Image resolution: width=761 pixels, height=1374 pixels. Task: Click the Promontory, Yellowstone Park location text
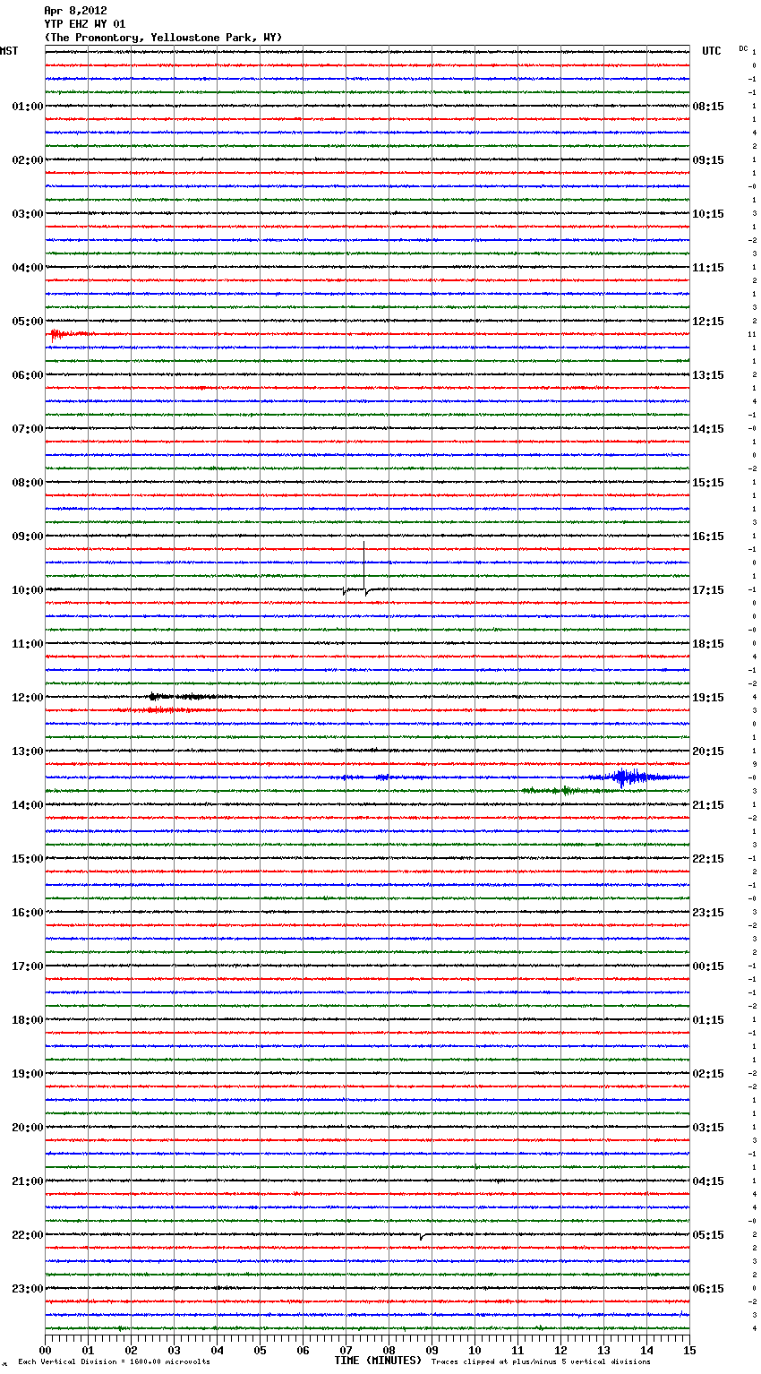click(163, 38)
